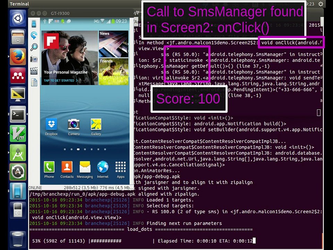Image resolution: width=333 pixels, height=250 pixels.
Task: Click 'Your Personal Magazine' text on widget
Action: point(66,72)
